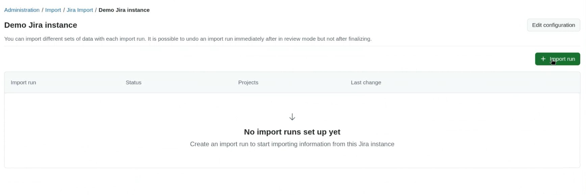Click the down arrow icon in empty state
The width and height of the screenshot is (586, 195).
(292, 117)
